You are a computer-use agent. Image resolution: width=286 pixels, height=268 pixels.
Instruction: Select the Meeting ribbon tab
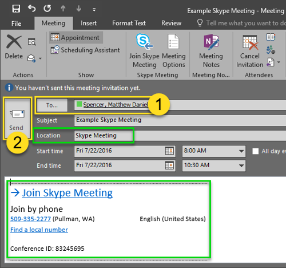tap(53, 23)
